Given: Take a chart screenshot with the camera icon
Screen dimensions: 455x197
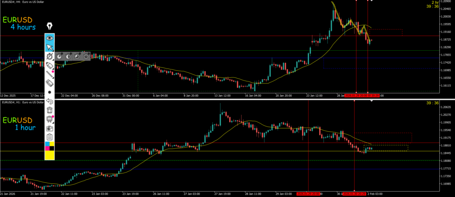Looking at the screenshot, I should coord(50,128).
